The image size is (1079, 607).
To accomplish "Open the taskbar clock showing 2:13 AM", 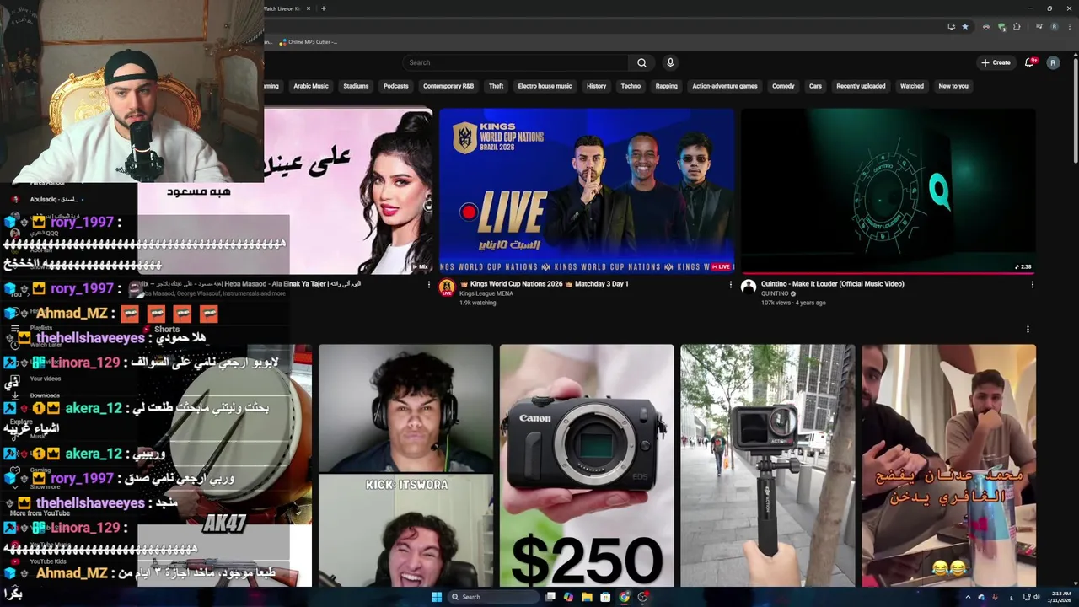I will click(1059, 597).
